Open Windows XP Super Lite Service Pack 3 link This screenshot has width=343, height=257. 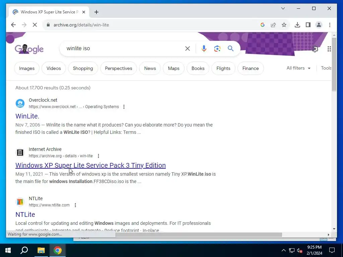click(90, 165)
